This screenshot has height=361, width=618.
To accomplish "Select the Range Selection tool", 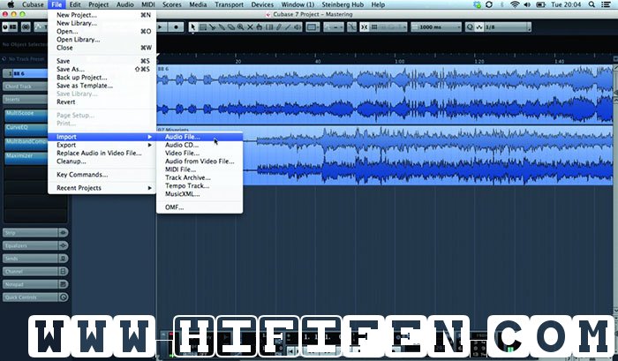I will [x=202, y=27].
